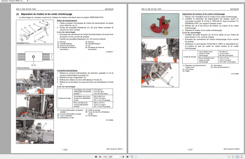
Task: Click the "MOTEUR" header on the right page
Action: [234, 9]
